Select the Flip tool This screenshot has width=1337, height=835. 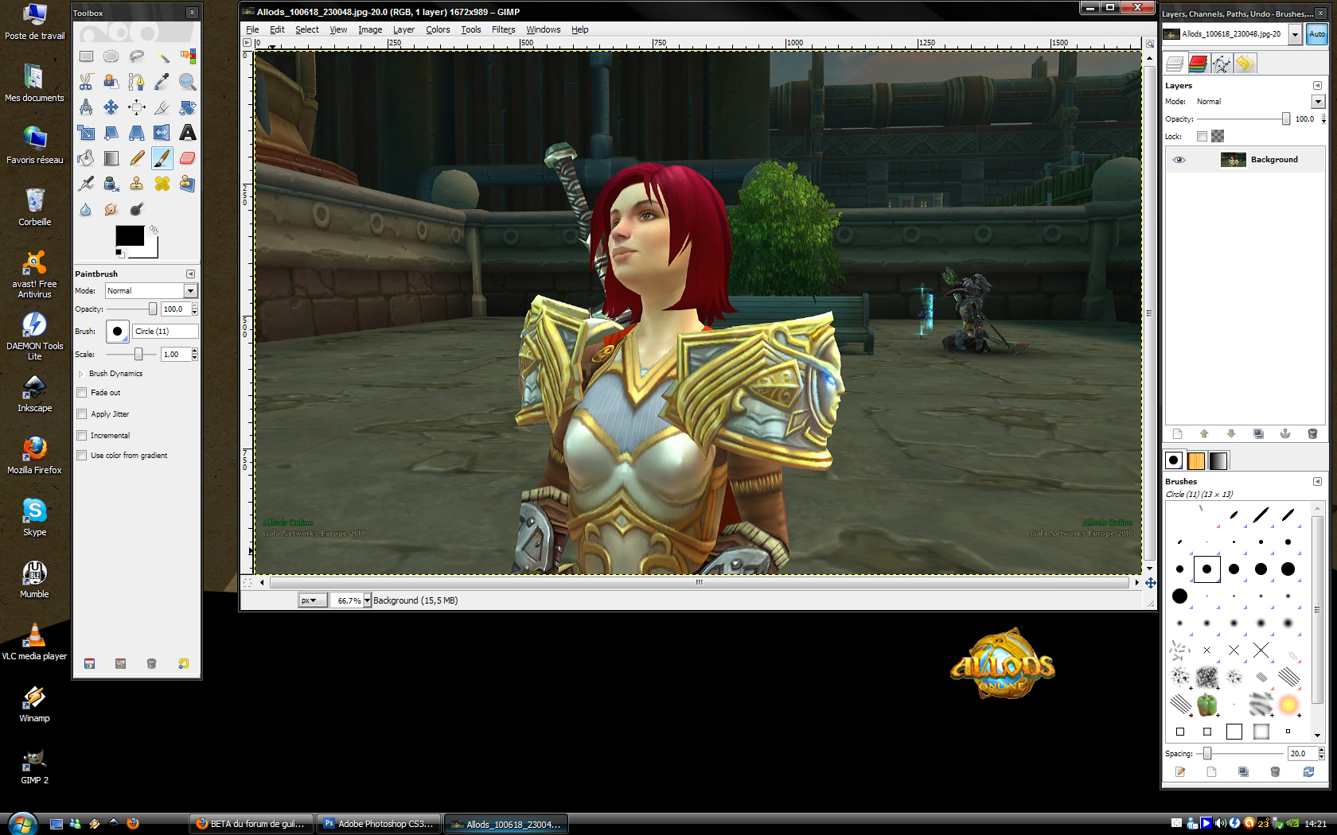[162, 133]
